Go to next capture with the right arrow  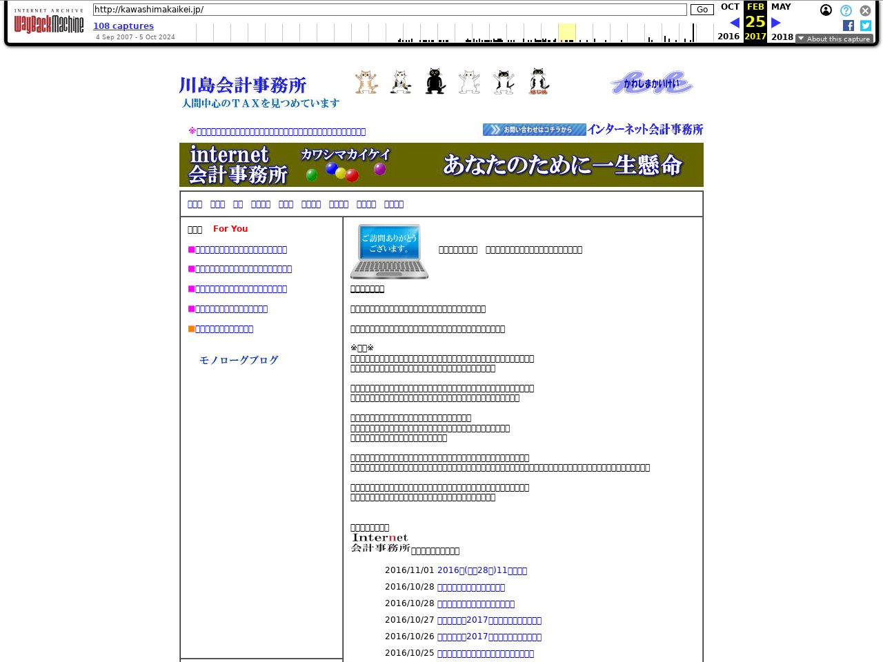(776, 23)
